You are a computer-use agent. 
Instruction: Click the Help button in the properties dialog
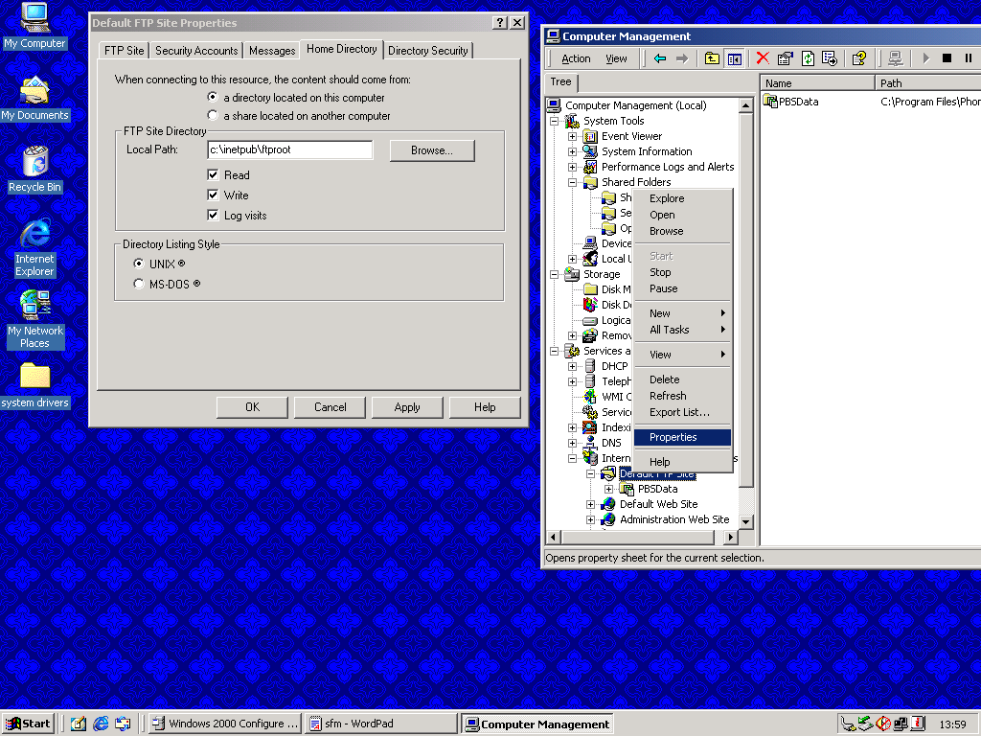tap(485, 406)
